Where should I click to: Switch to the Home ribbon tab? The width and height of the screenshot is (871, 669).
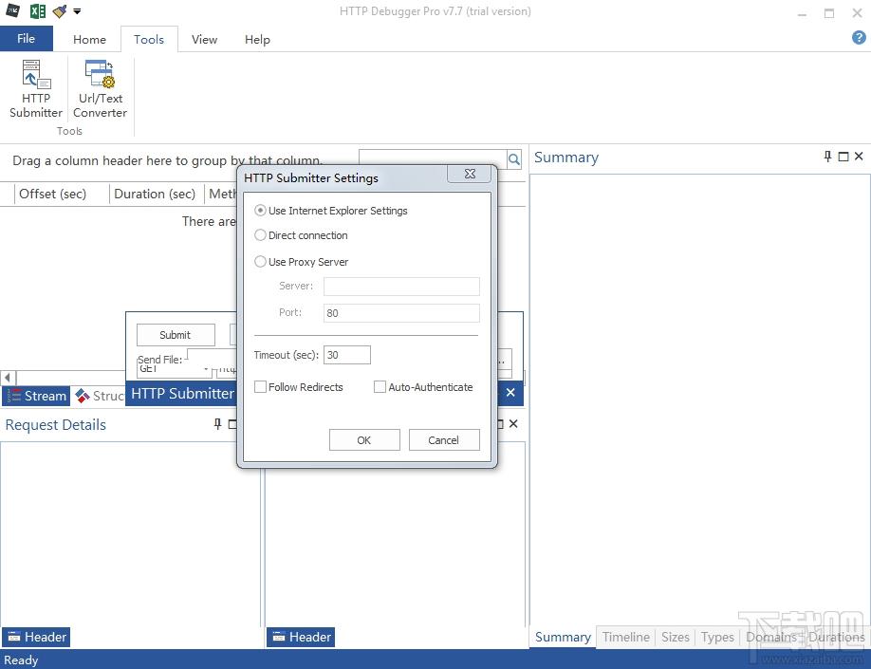(89, 40)
